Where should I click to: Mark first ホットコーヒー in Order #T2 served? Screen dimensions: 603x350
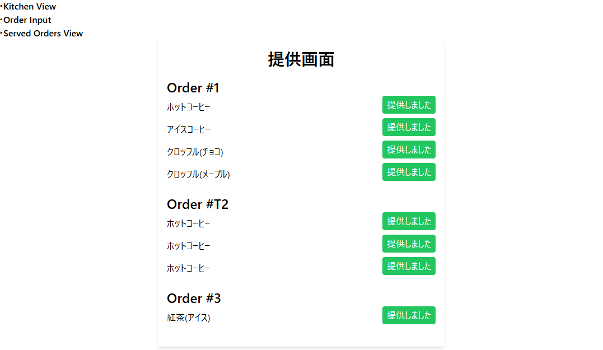click(x=409, y=221)
